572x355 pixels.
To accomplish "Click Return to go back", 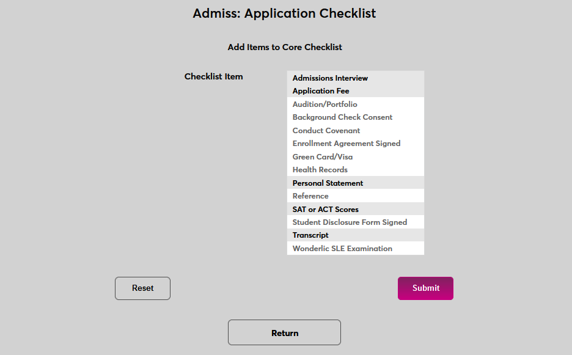I will click(284, 332).
